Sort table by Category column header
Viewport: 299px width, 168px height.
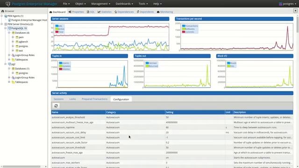coord(135,112)
